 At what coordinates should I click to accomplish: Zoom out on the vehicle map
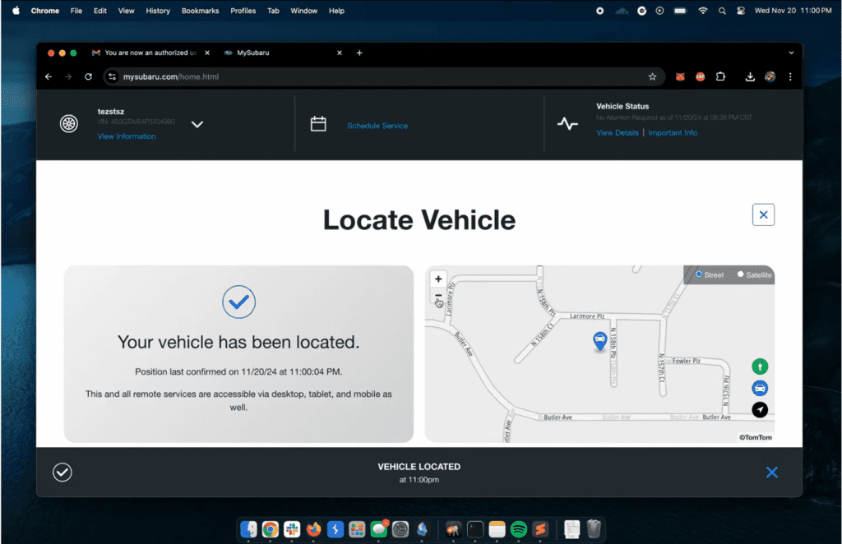click(438, 296)
